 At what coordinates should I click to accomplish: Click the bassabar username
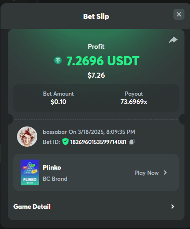55,132
